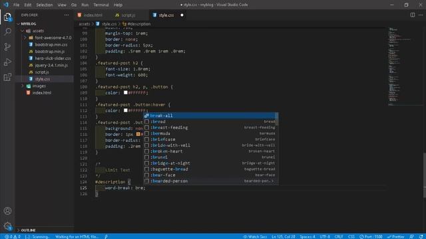
Task: Open index.html in the explorer tree
Action: point(41,93)
